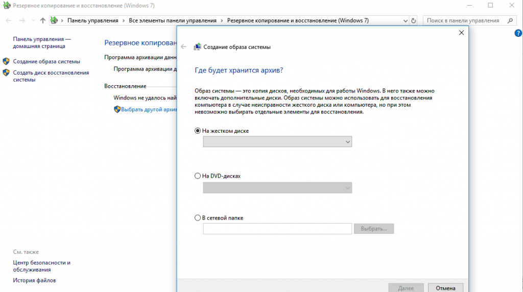Minimize the control panel window
523x292 pixels.
469,5
